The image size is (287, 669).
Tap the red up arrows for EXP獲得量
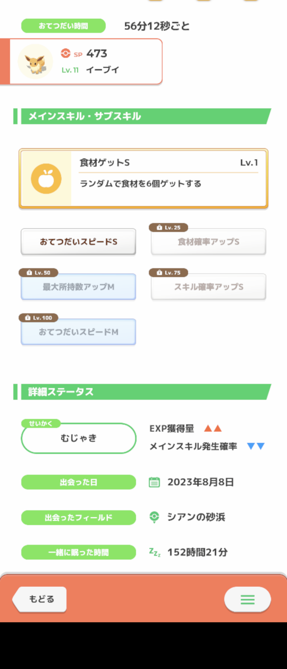213,428
